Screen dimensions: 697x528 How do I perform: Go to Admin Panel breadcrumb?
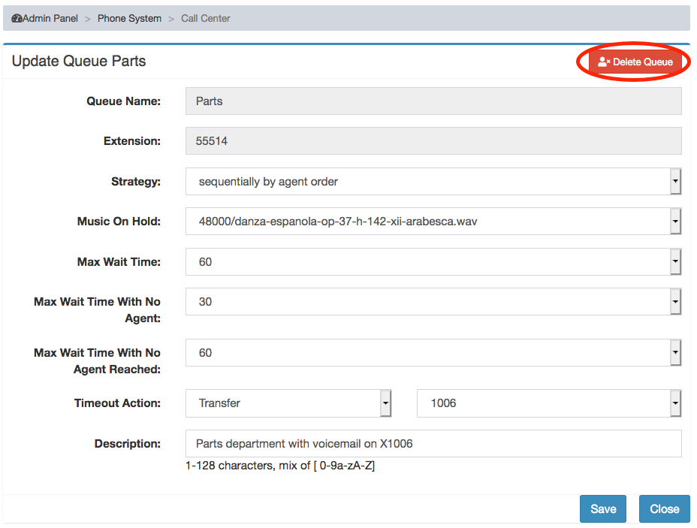50,18
